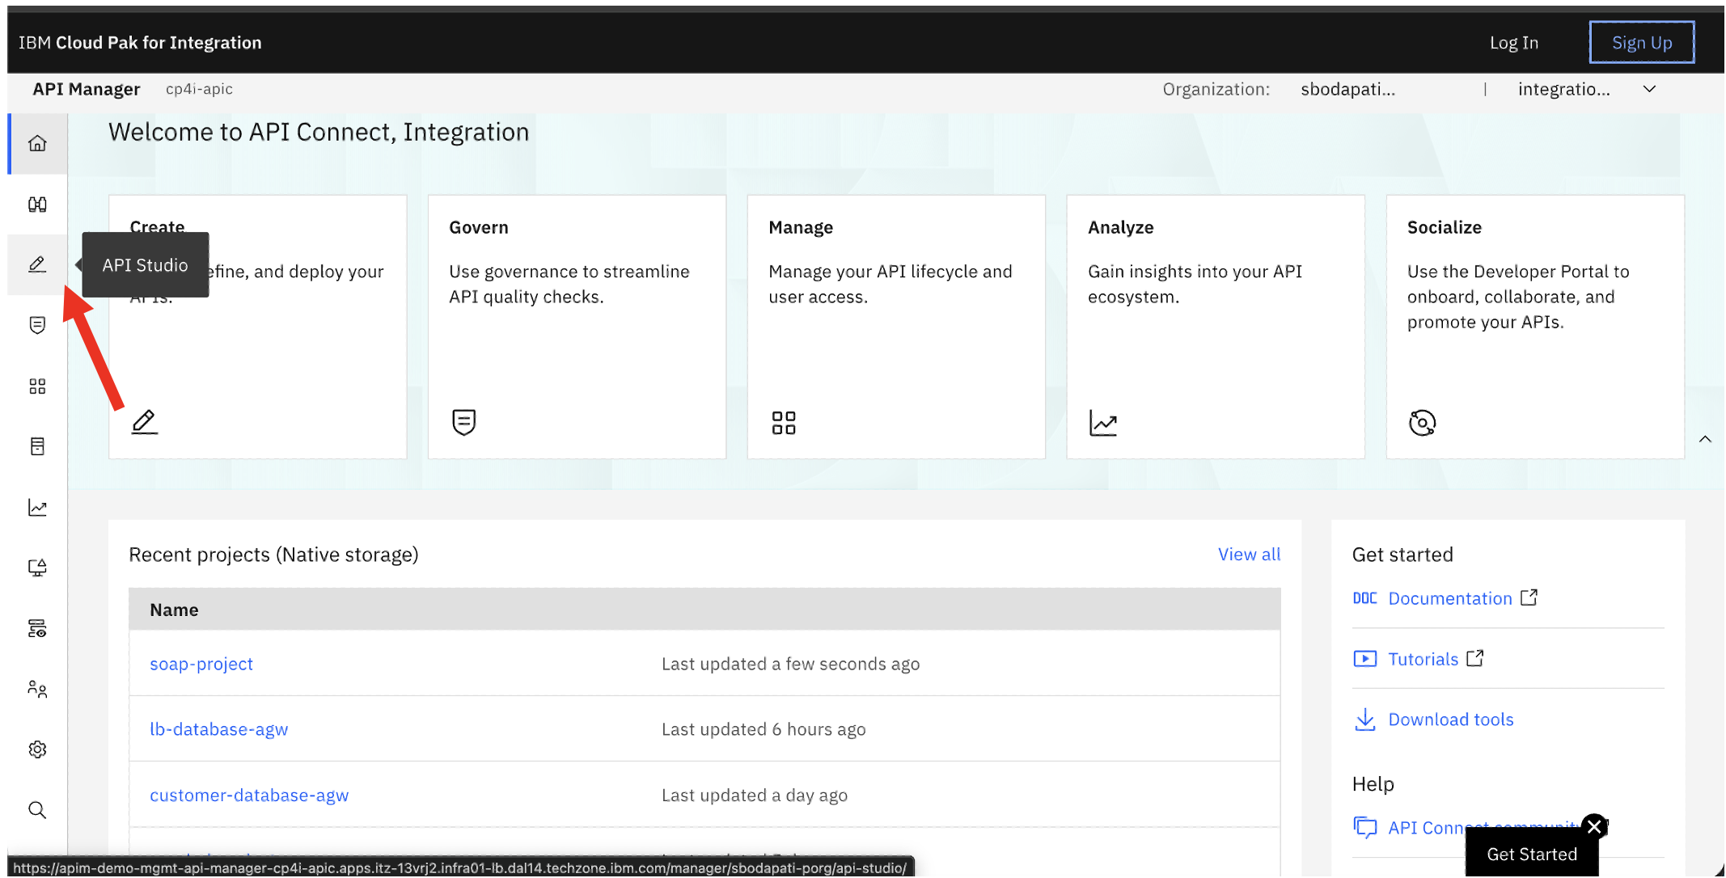This screenshot has width=1726, height=878.
Task: Open the lb-database-agw project
Action: pos(219,729)
